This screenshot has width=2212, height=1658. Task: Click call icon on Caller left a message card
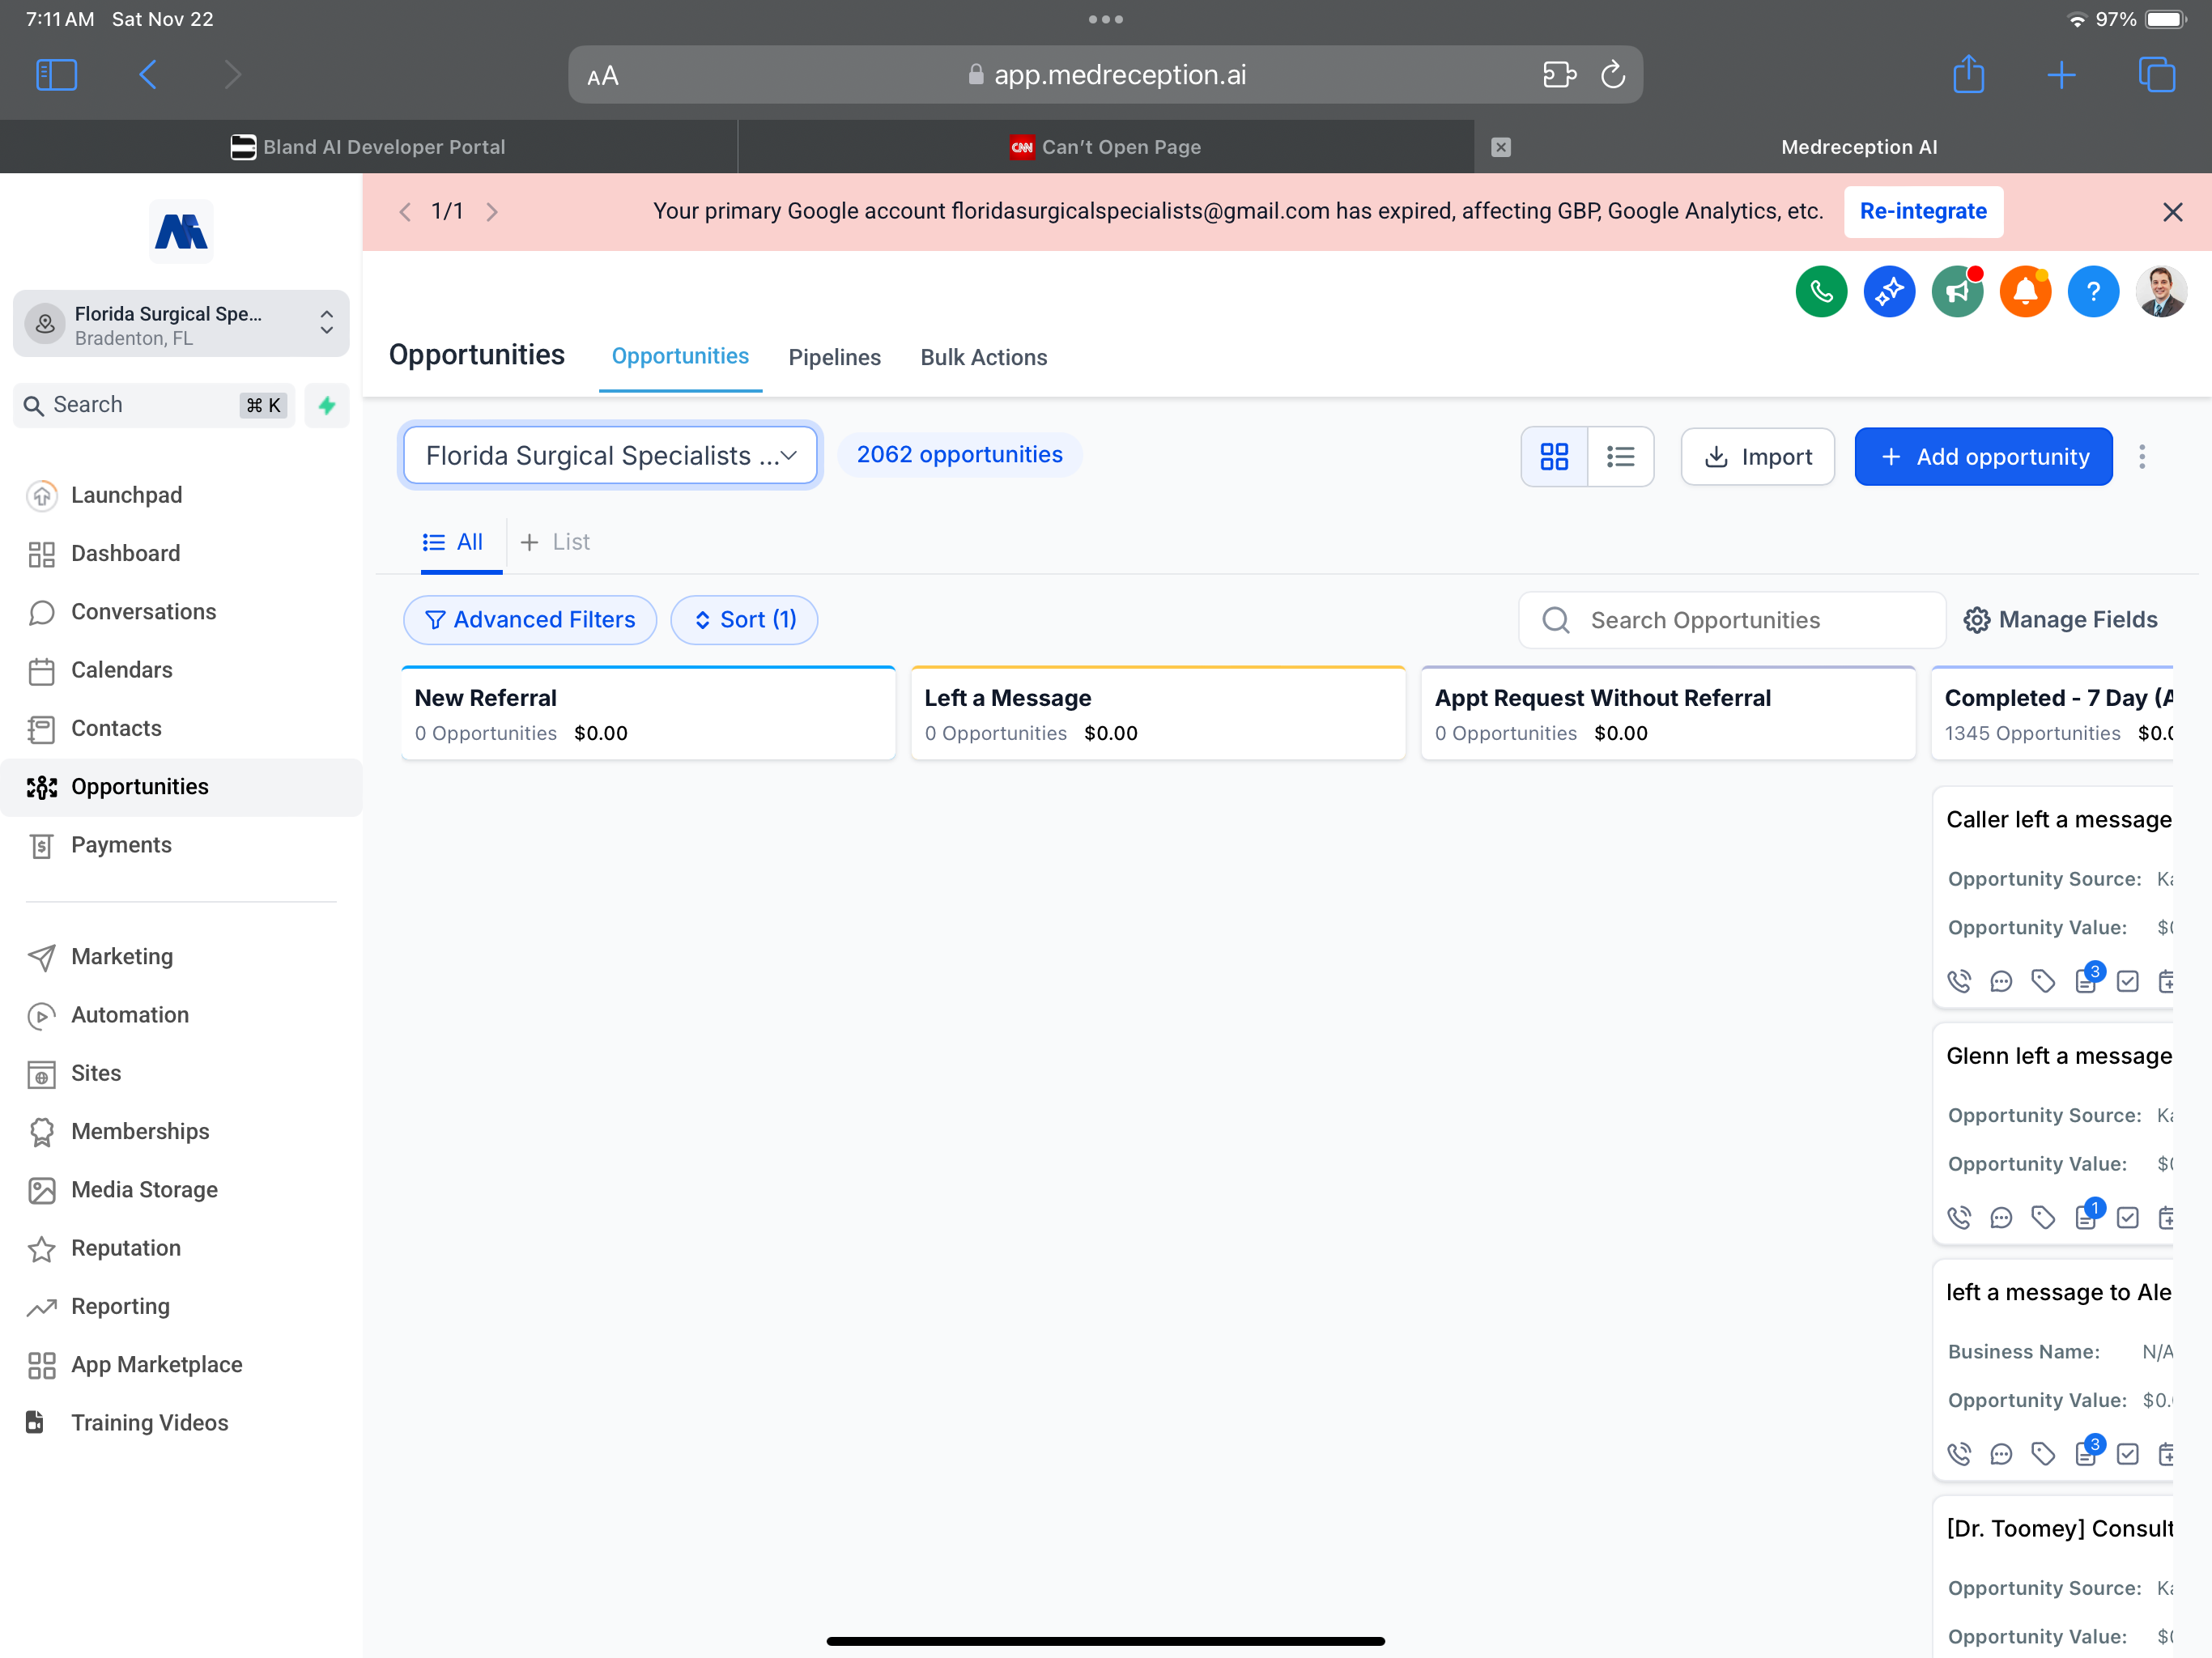coord(1959,982)
